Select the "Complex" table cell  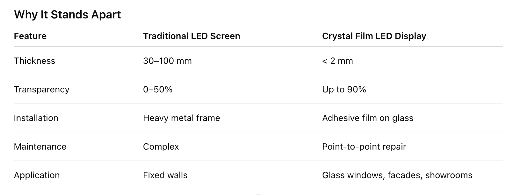tap(161, 147)
